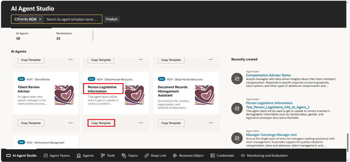Open more options for Talent Review Advisor
The image size is (350, 162).
(x=71, y=123)
